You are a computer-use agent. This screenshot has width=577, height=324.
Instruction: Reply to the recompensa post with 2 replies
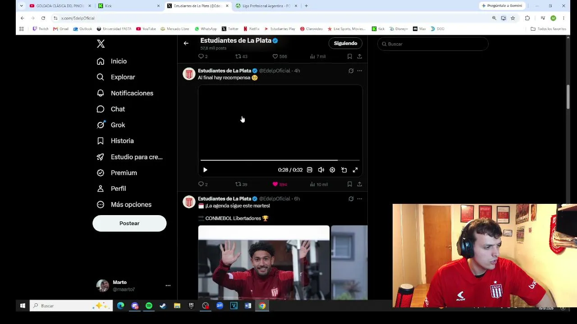tap(203, 184)
